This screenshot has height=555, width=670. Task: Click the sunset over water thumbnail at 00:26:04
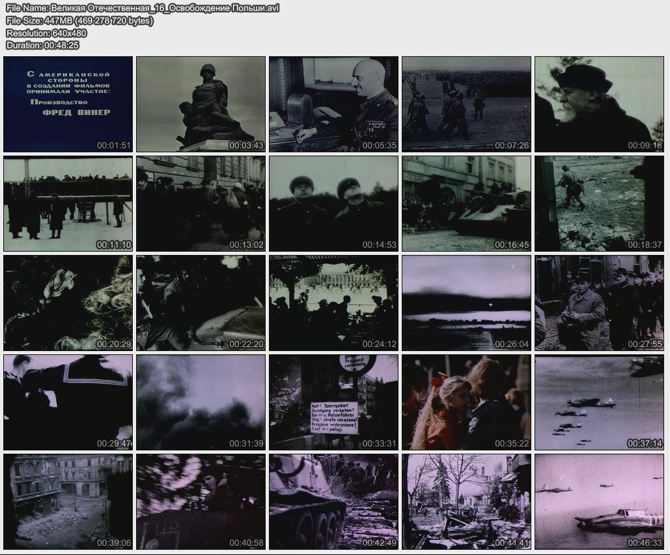(x=467, y=303)
